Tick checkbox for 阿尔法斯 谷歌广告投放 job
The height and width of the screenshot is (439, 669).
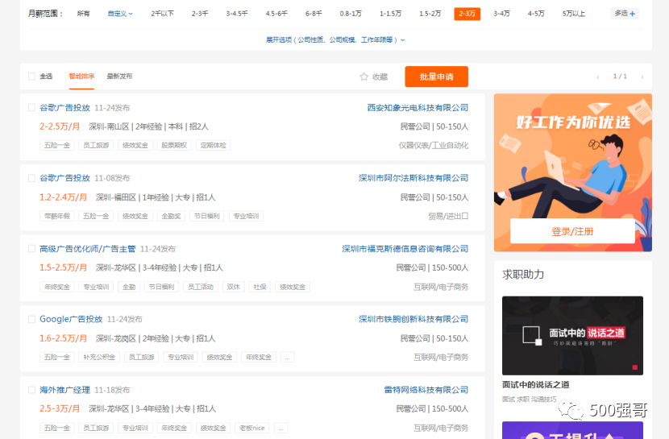coord(31,178)
